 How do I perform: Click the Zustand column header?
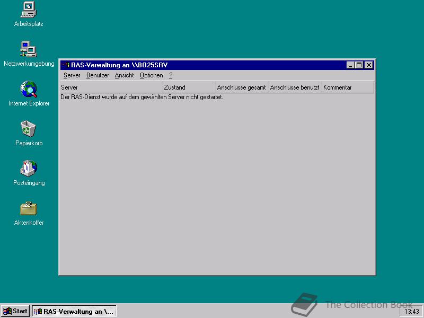point(189,87)
